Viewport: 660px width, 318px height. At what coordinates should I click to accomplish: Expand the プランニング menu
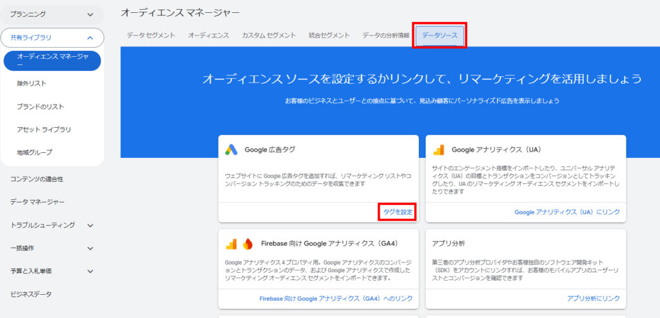click(90, 14)
